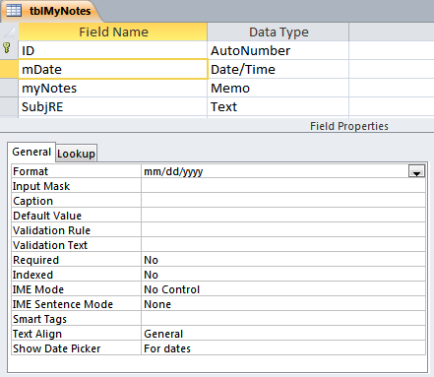Image resolution: width=434 pixels, height=377 pixels.
Task: Click the Date/Time data type cell
Action: (x=279, y=69)
